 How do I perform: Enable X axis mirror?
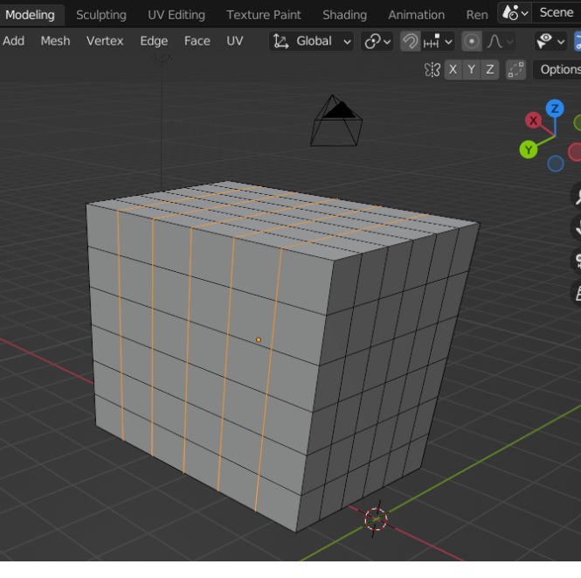click(x=453, y=70)
